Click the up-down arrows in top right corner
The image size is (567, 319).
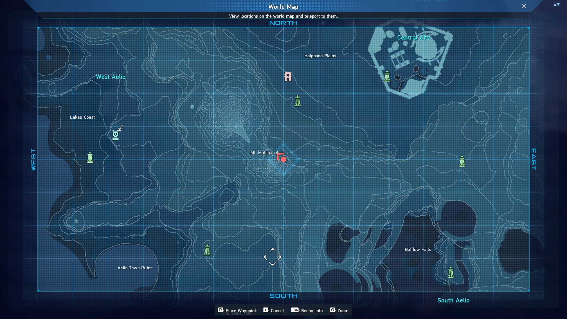556,5
